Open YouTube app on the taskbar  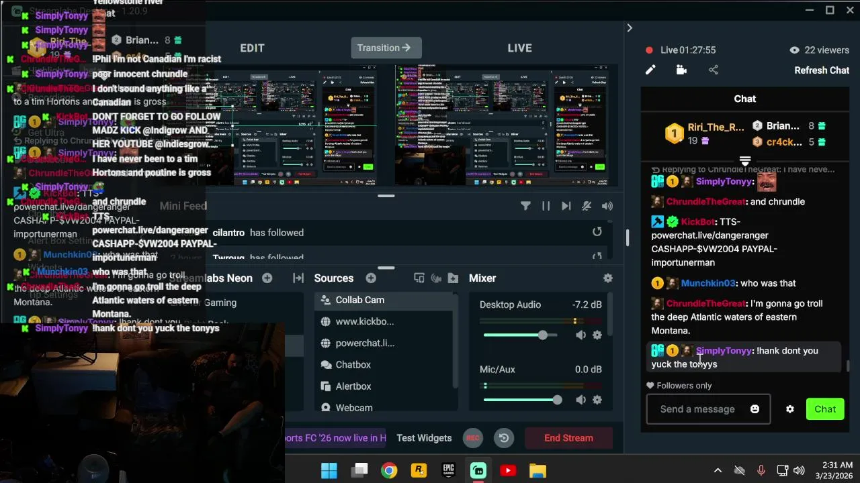[508, 471]
